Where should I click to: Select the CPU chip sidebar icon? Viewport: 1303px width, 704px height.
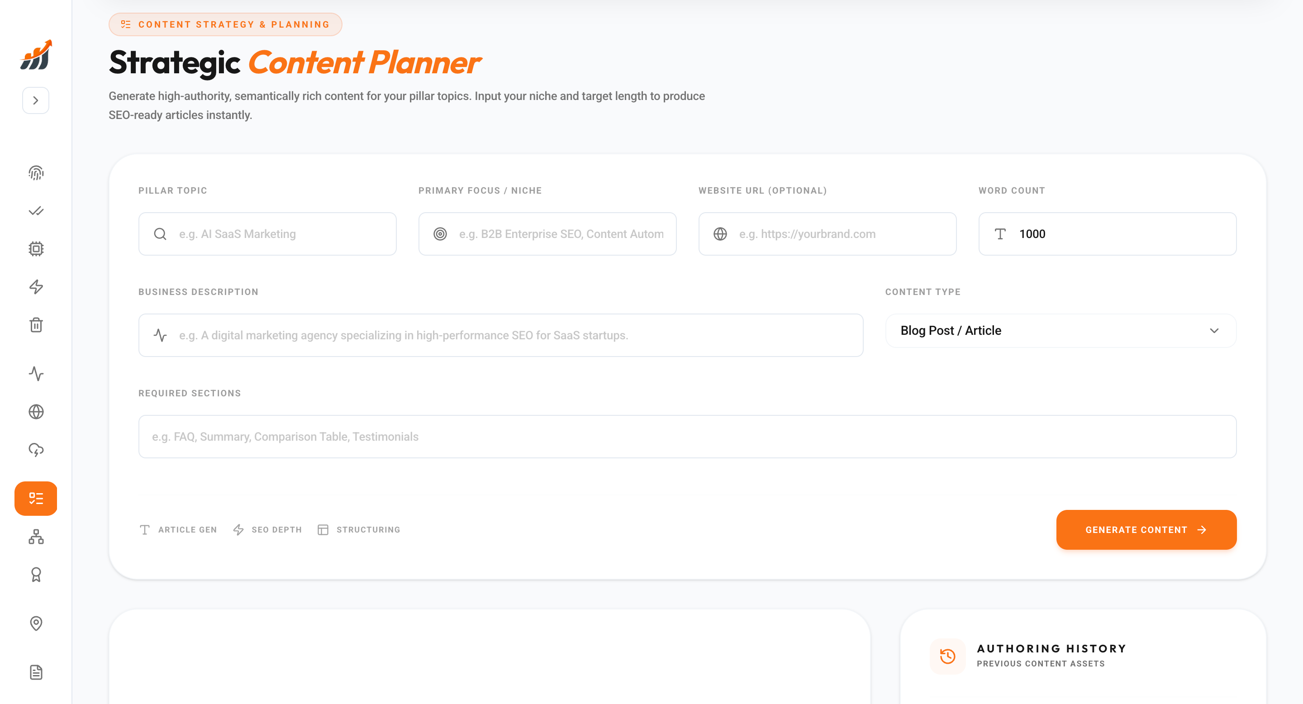(x=36, y=249)
